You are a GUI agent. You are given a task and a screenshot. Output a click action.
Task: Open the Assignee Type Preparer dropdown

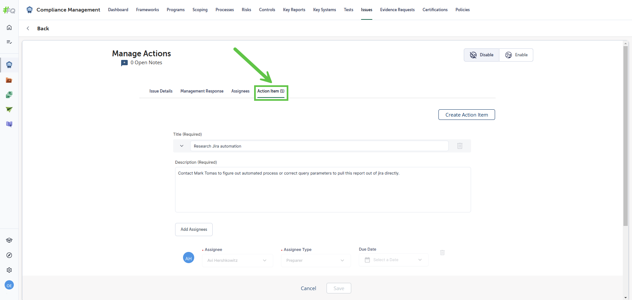pyautogui.click(x=315, y=260)
